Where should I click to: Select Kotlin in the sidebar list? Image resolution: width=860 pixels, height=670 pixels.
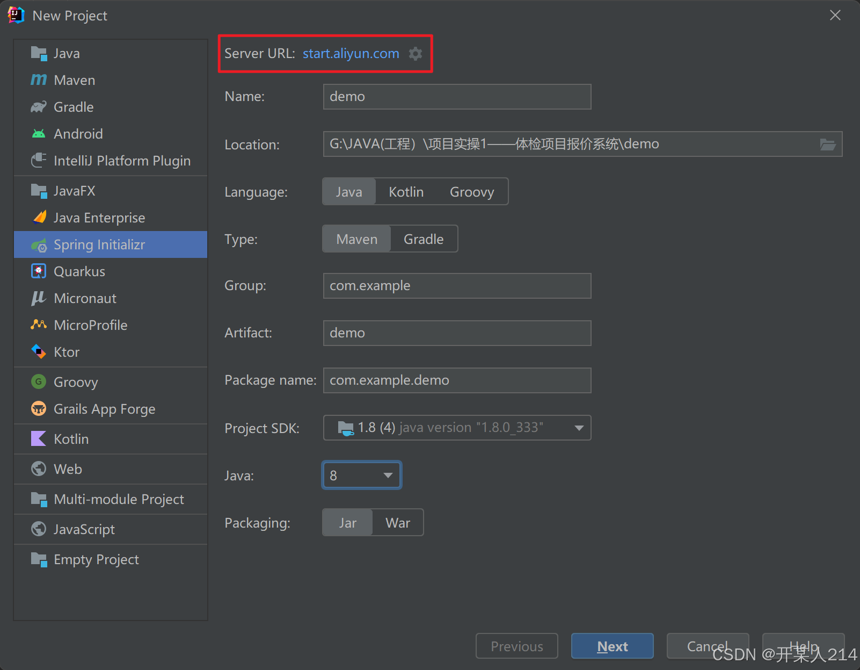point(111,439)
